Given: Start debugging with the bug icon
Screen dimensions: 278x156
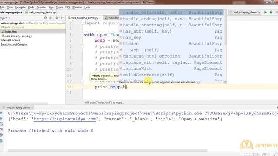Looking at the screenshot, I should tap(271, 12).
